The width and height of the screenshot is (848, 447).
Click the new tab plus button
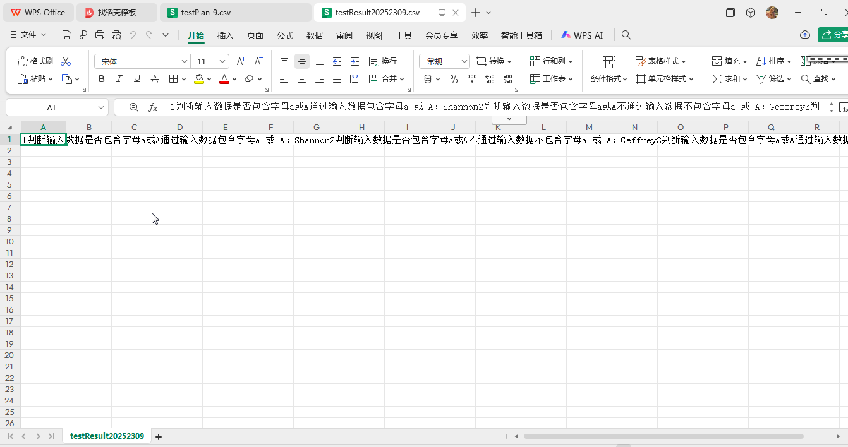[476, 13]
